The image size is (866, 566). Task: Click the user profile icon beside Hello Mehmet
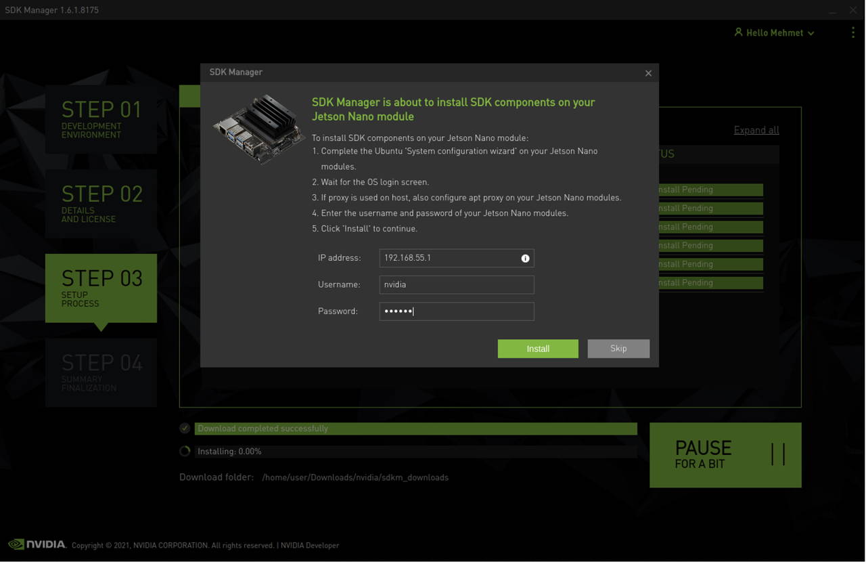pyautogui.click(x=738, y=32)
